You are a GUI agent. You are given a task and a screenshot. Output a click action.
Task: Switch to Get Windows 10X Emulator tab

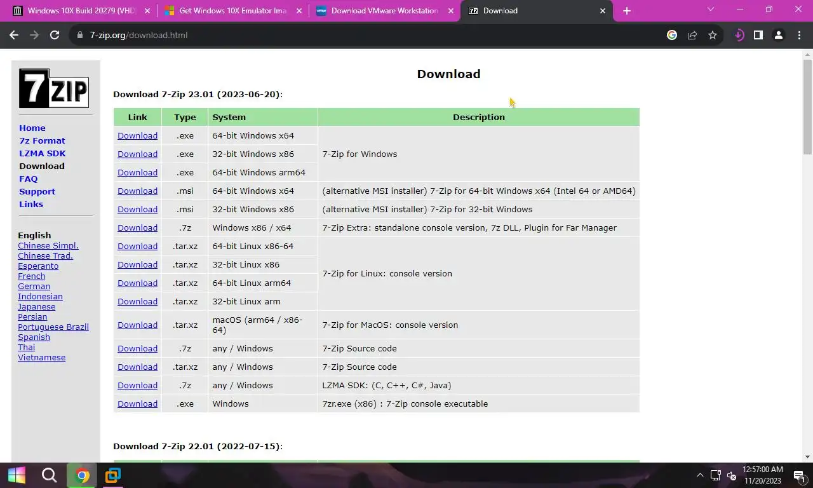[232, 11]
